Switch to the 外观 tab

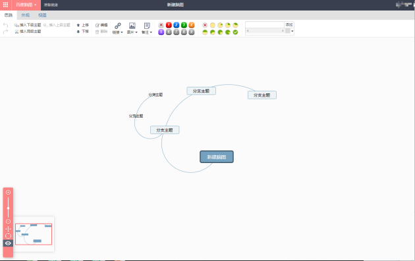(26, 15)
